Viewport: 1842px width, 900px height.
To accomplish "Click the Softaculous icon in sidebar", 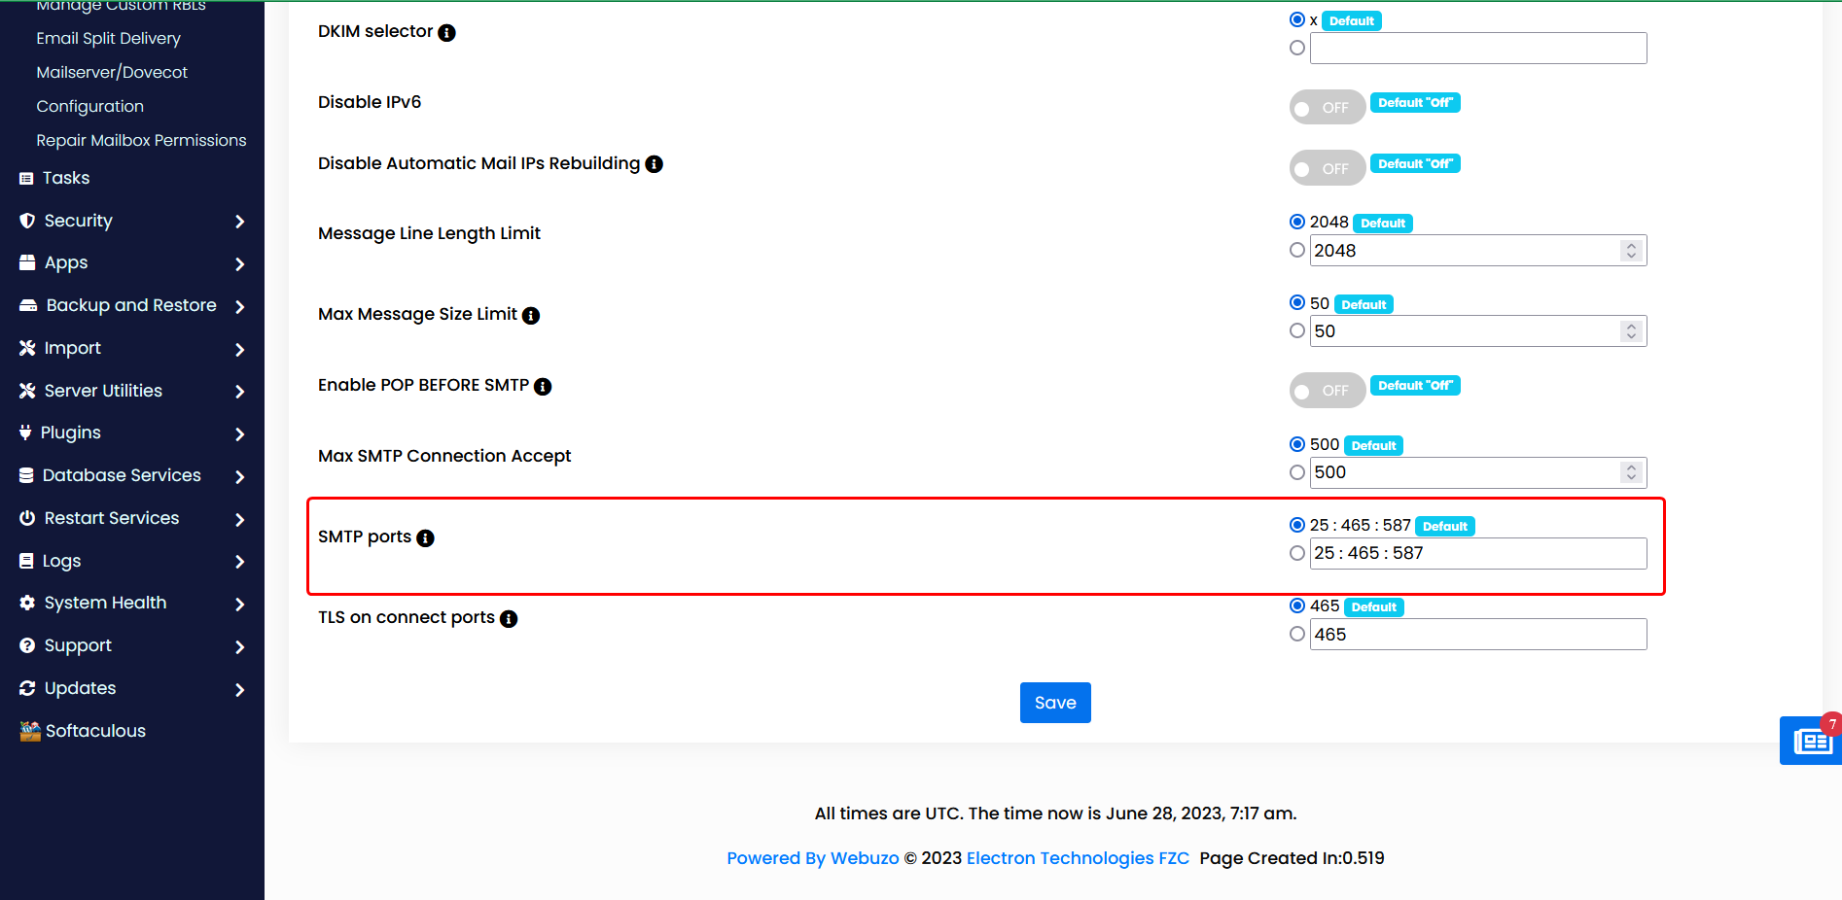I will click(30, 732).
